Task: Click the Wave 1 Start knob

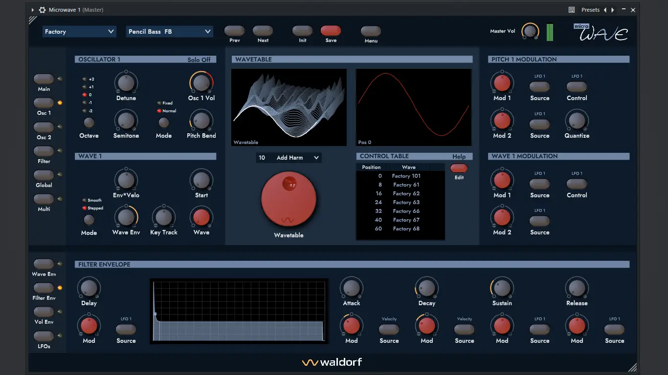Action: click(x=201, y=180)
